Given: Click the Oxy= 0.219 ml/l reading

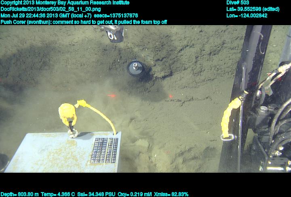Looking at the screenshot, I should [x=135, y=195].
